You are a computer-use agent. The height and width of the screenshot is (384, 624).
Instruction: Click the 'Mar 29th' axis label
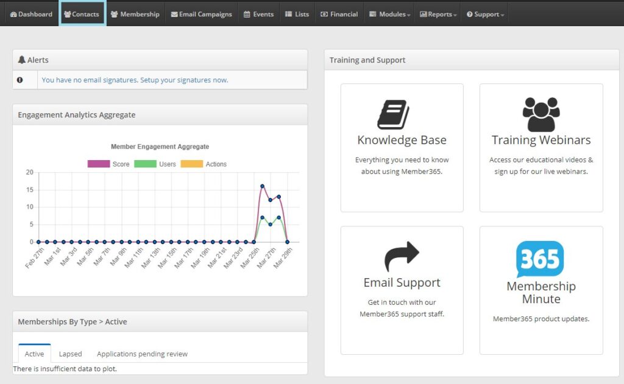click(283, 259)
